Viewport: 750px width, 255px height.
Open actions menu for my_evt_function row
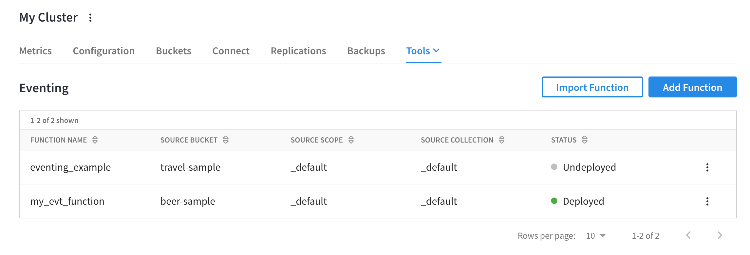click(707, 201)
